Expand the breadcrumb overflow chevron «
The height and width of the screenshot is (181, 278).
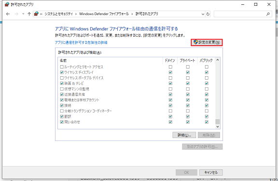click(41, 14)
